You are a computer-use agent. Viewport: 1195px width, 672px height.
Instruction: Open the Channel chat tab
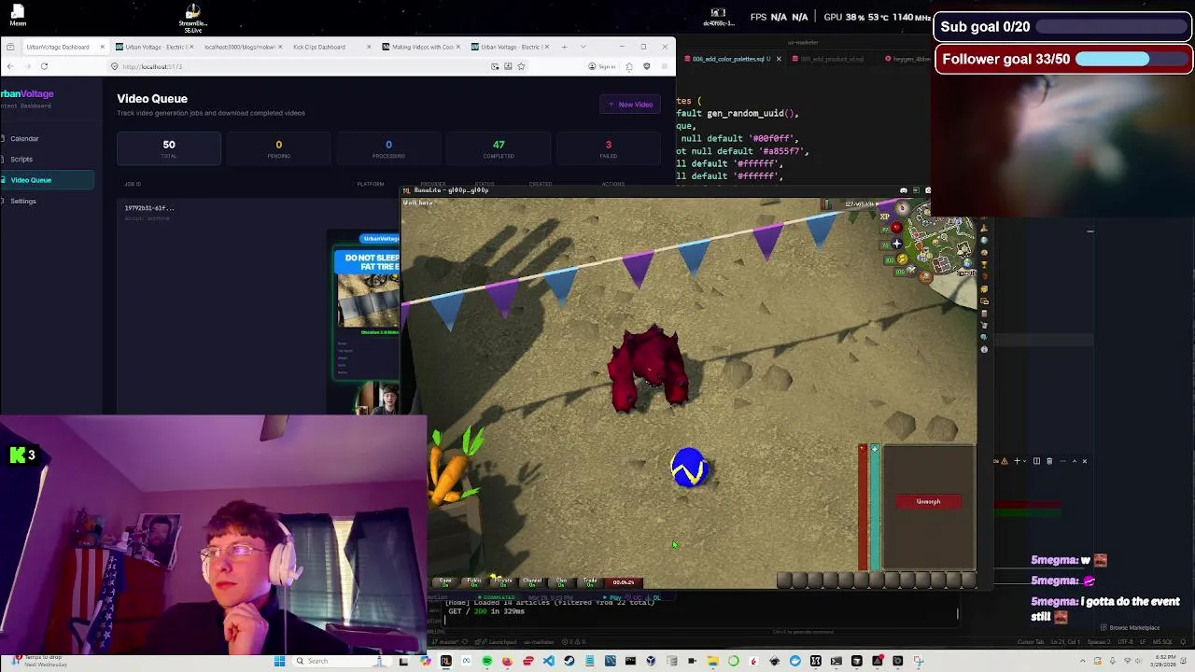(x=532, y=581)
